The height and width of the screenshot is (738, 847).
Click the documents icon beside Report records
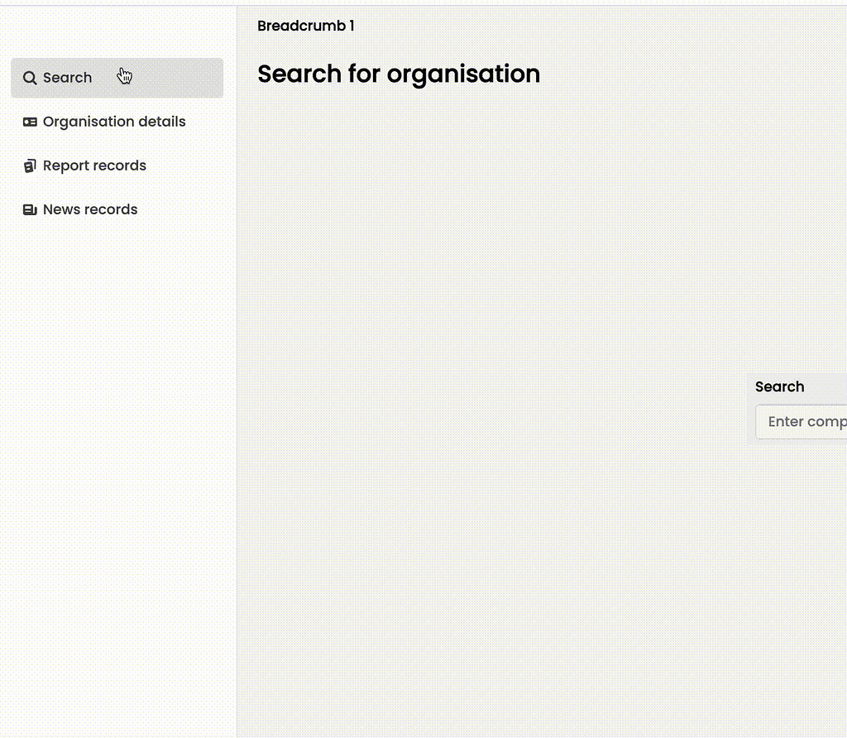pos(30,165)
